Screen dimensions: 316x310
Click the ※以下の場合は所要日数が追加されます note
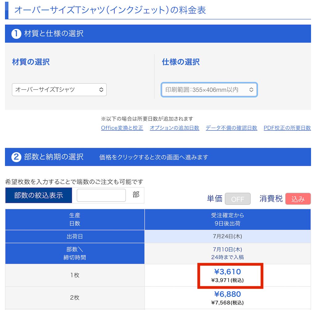147,119
